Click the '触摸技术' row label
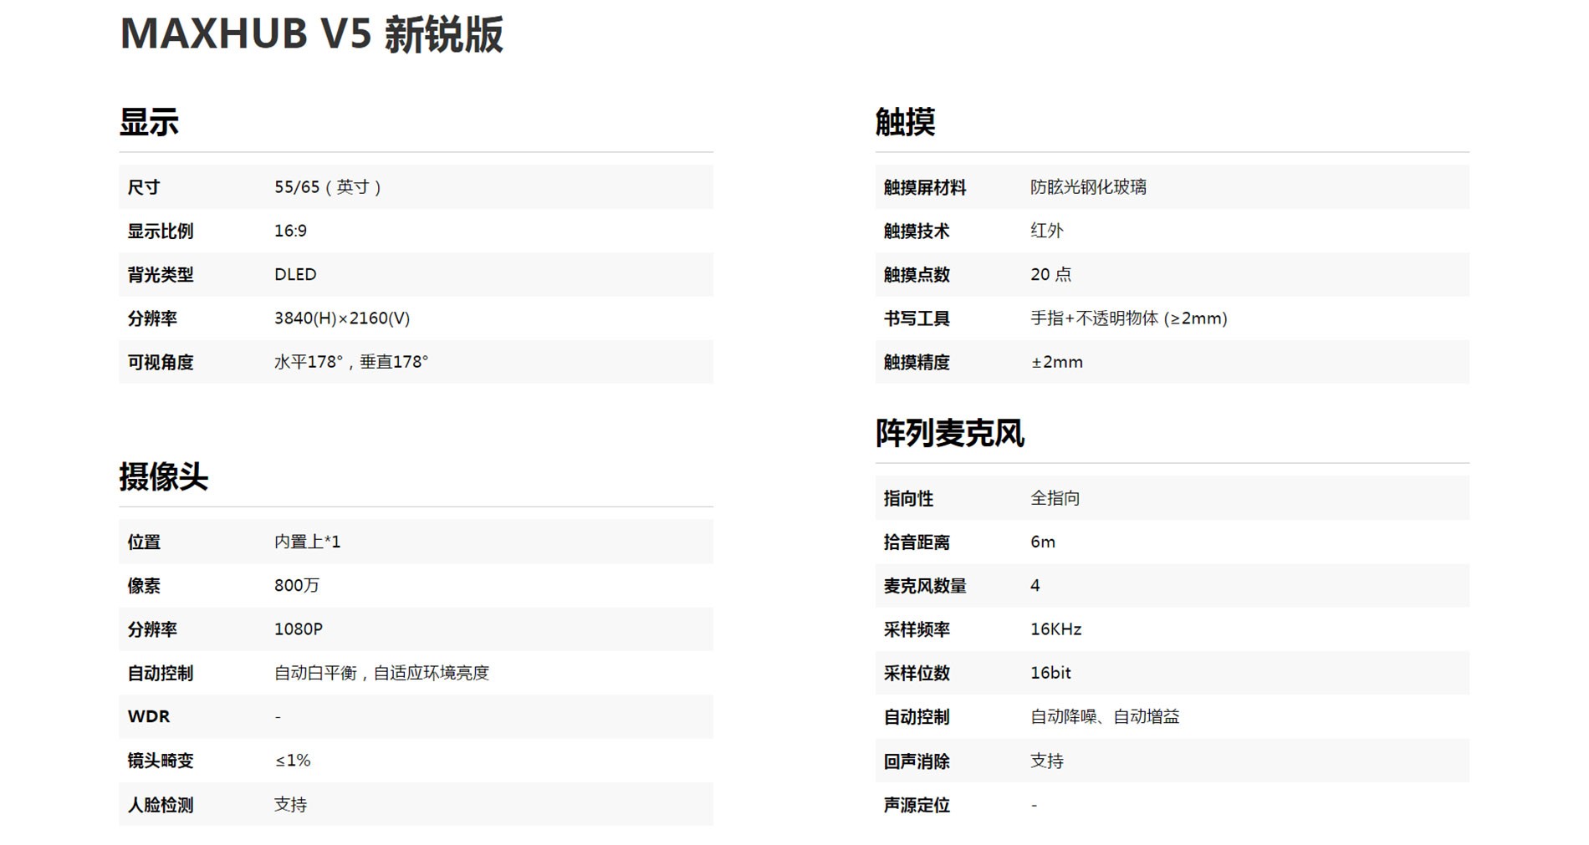Screen dimensions: 1589x845 point(917,232)
